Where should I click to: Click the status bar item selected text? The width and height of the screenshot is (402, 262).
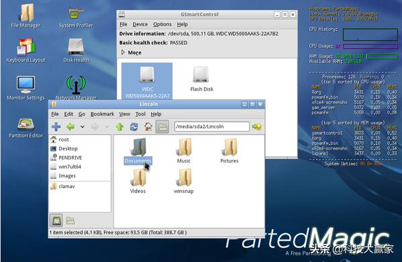(118, 232)
